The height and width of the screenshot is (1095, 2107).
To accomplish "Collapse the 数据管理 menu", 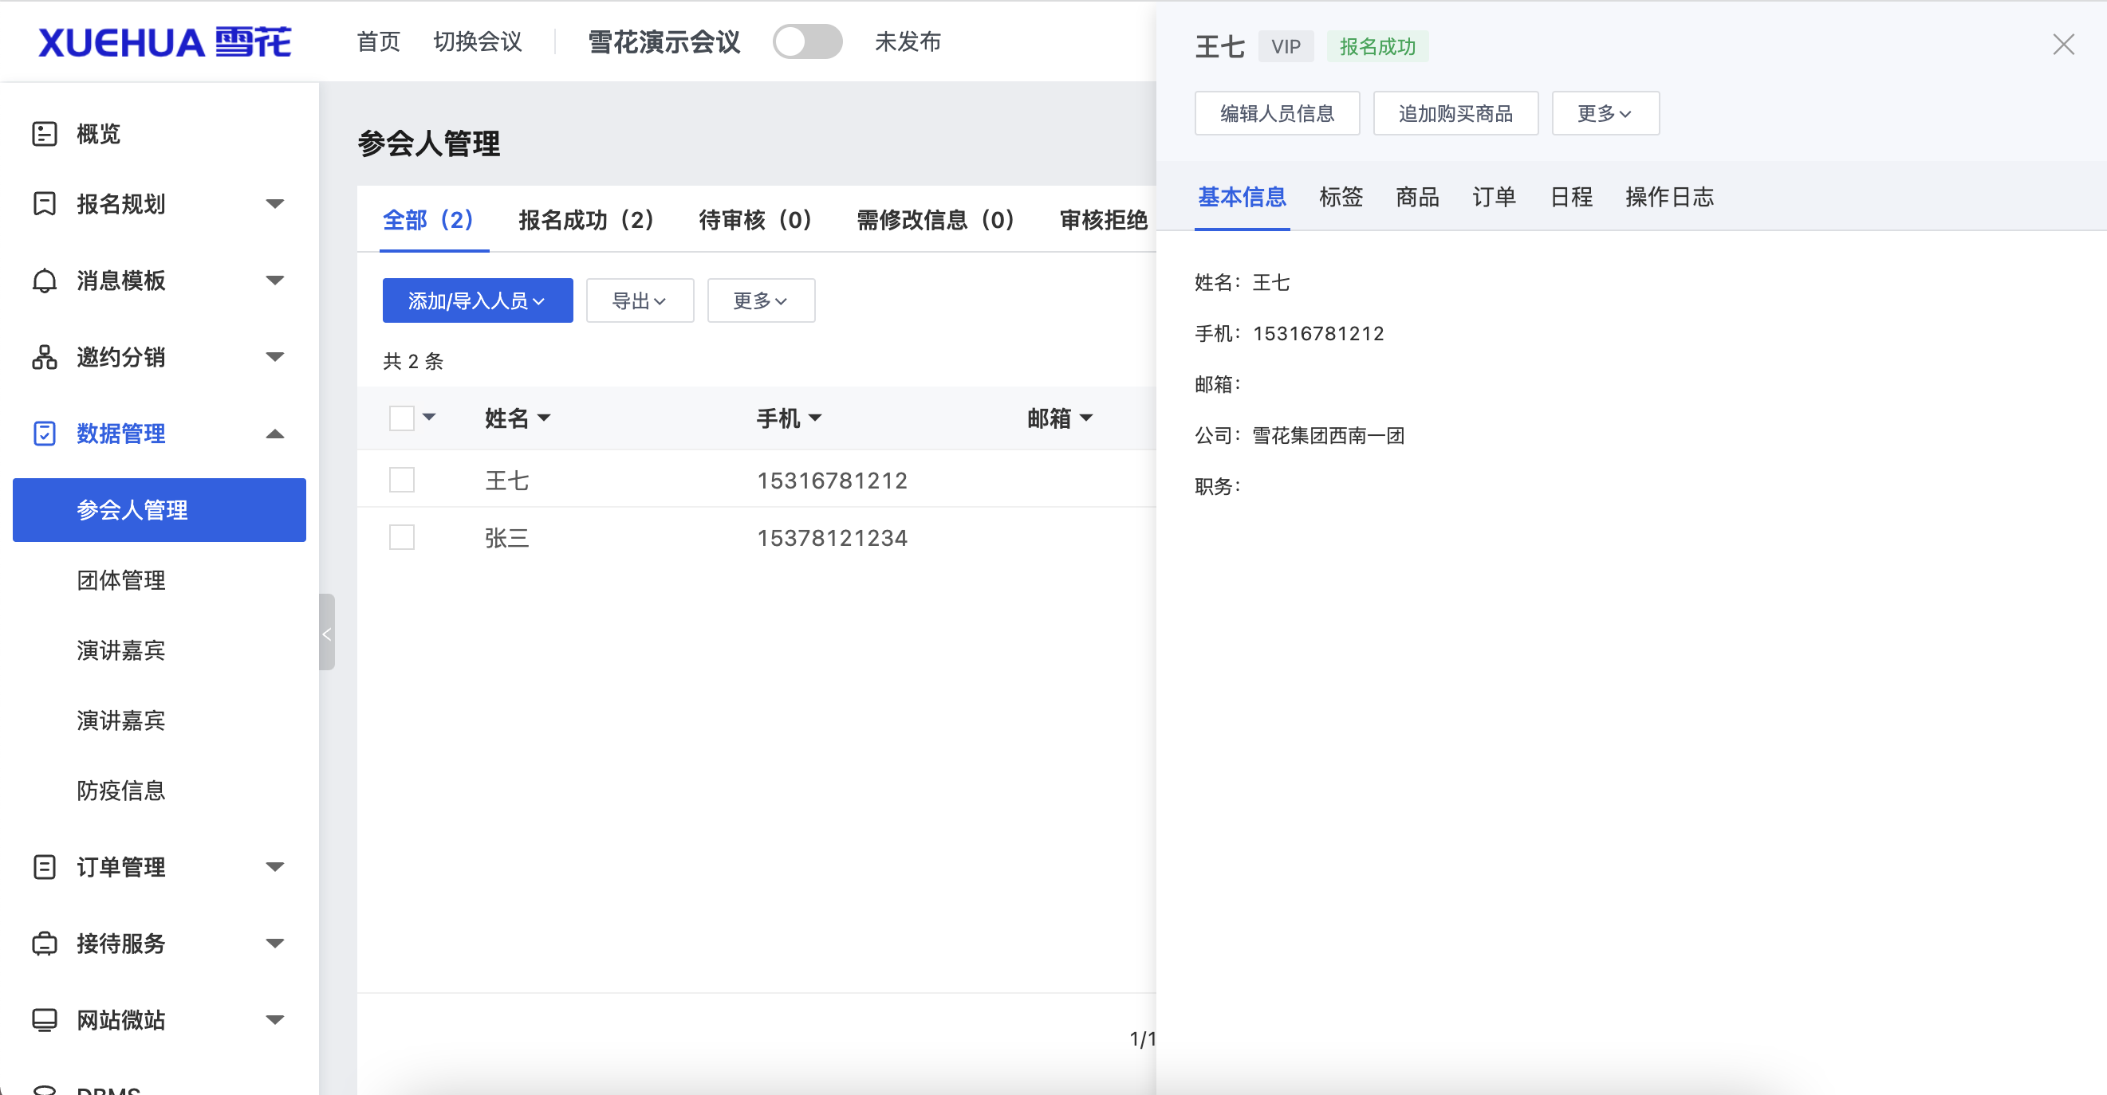I will click(275, 433).
